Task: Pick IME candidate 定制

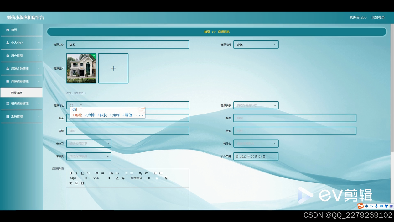Action: [x=115, y=115]
